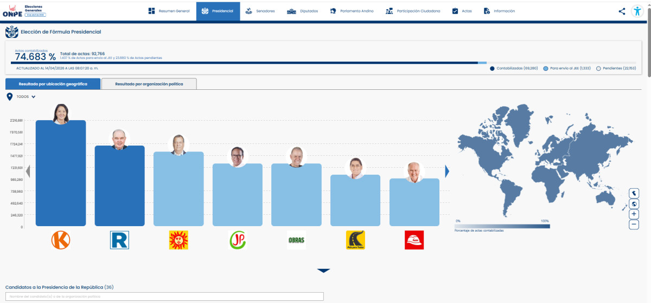Open the accessibility options icon
Image resolution: width=651 pixels, height=303 pixels.
click(637, 11)
